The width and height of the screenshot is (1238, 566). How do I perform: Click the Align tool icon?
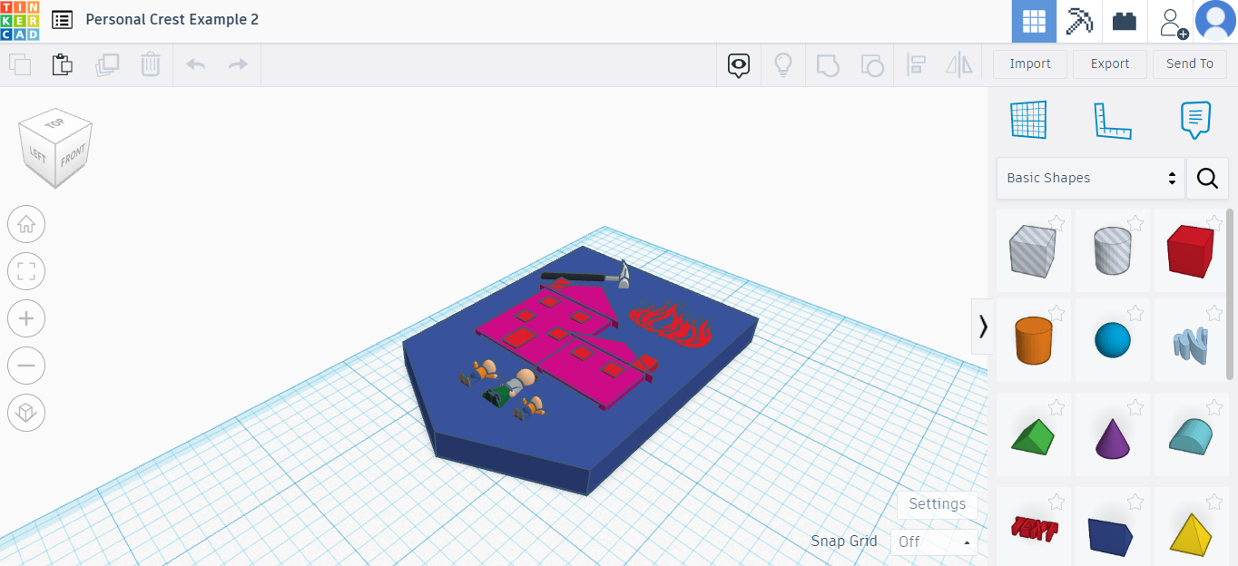tap(917, 64)
